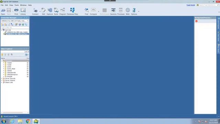Launch Google Chrome from the taskbar
This screenshot has height=124, width=220.
click(28, 121)
